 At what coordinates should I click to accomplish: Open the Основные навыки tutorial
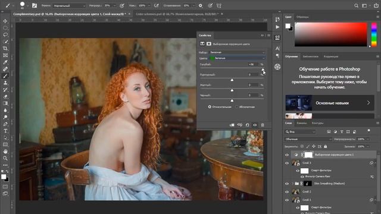point(330,103)
